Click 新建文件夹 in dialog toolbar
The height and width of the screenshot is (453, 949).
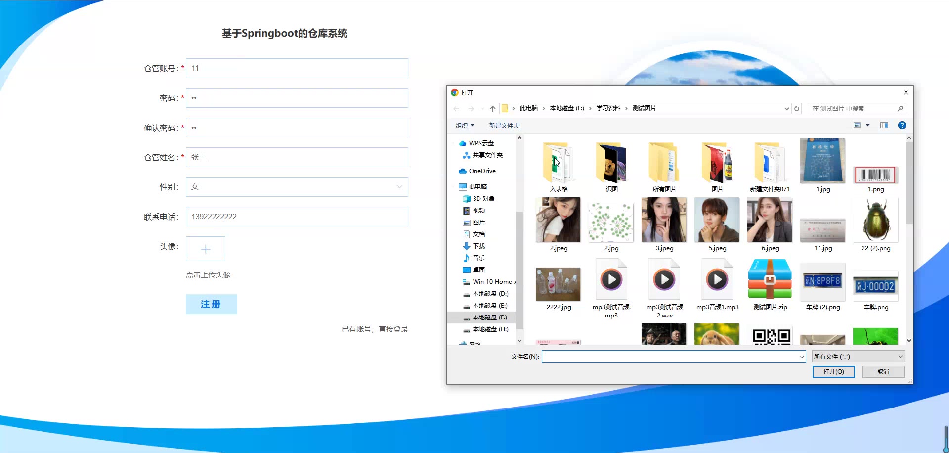[504, 126]
